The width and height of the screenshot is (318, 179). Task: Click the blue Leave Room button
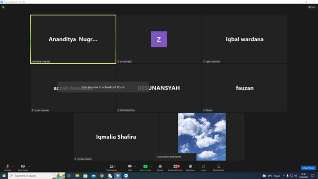[x=308, y=168]
